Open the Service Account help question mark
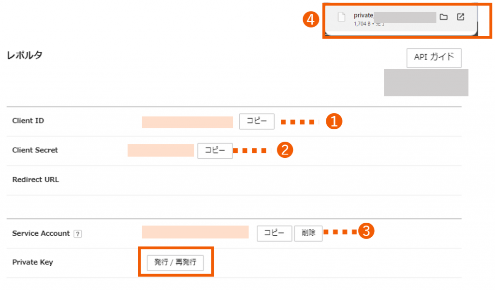The image size is (495, 290). pyautogui.click(x=78, y=234)
